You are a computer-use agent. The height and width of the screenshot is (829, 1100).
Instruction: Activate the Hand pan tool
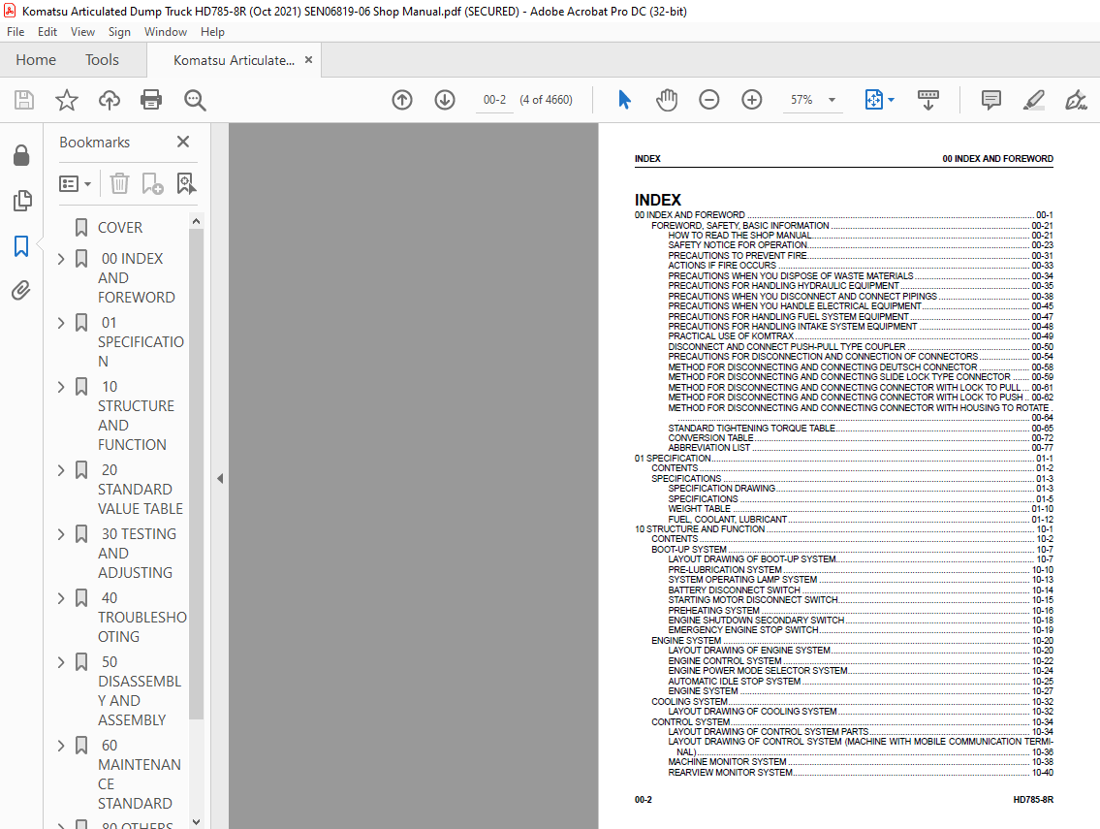pyautogui.click(x=667, y=100)
